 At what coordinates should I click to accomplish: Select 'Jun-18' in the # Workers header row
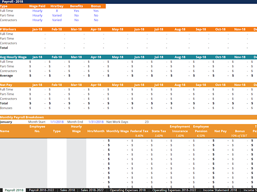pyautogui.click(x=139, y=30)
